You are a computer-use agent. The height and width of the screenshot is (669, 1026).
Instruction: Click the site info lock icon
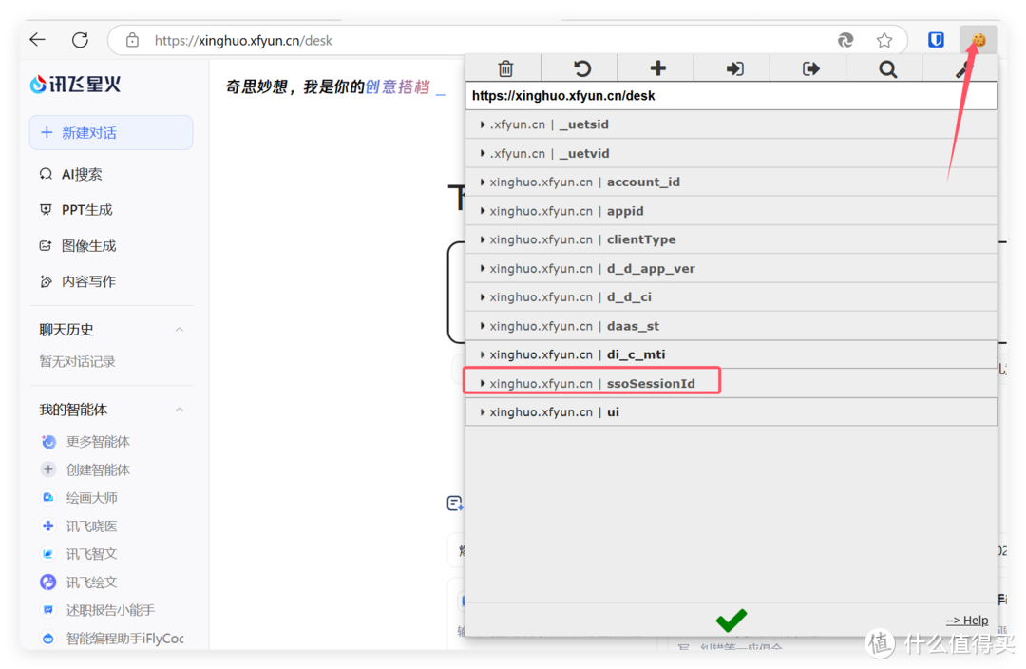[x=132, y=40]
